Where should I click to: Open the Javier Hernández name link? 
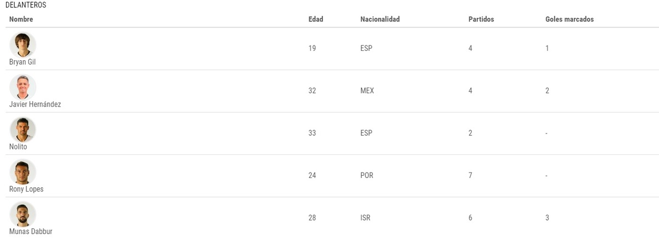tap(35, 105)
